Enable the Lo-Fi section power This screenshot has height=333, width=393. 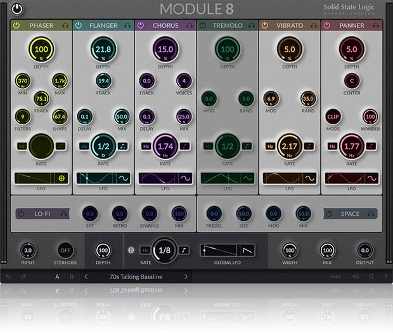click(x=22, y=214)
